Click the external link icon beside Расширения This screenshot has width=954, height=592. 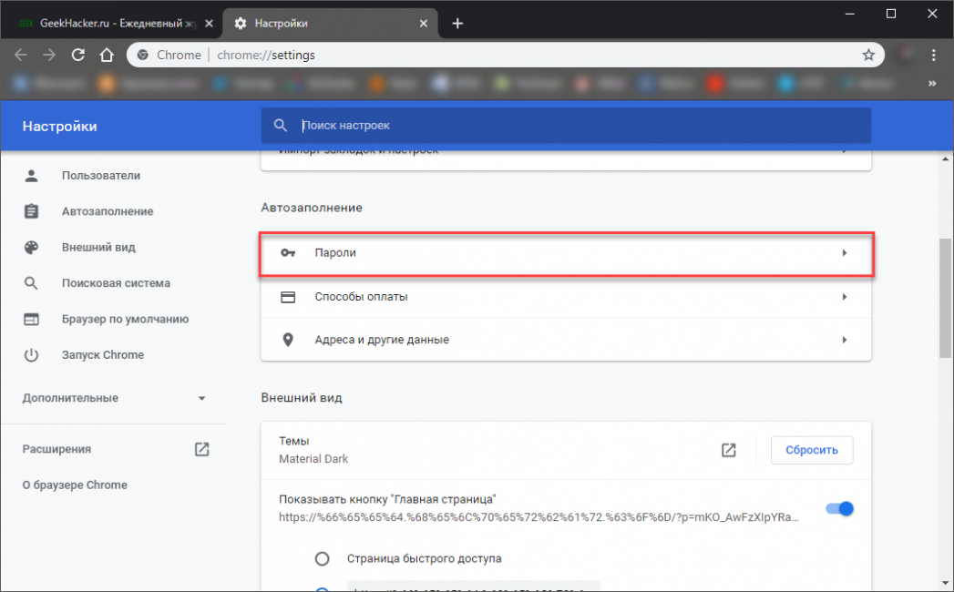click(201, 449)
